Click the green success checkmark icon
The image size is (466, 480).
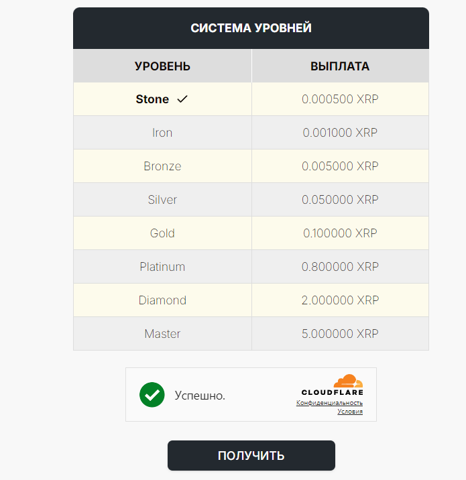[152, 395]
